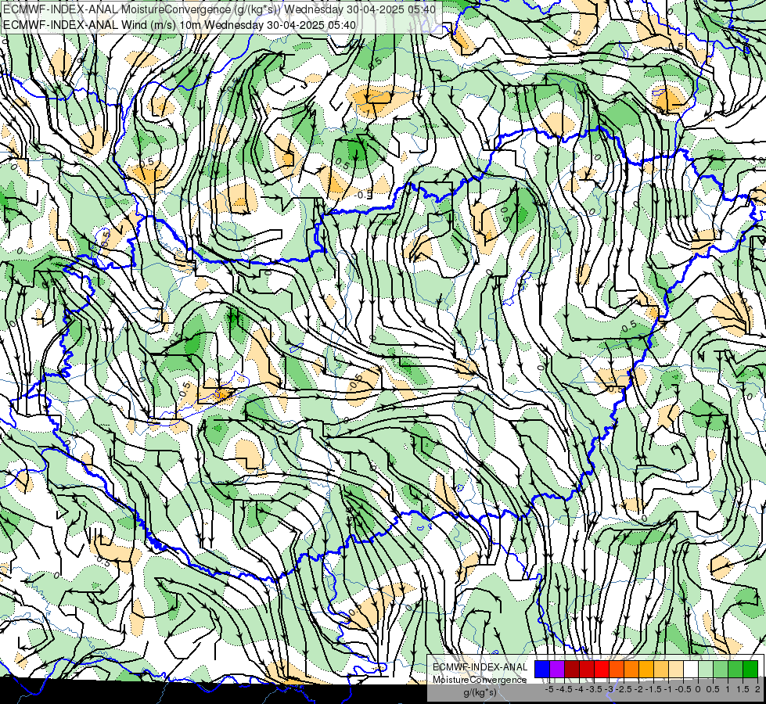Screen dimensions: 766x704
Task: Pick the orange-red swatch between -2.5 and -2
Action: pyautogui.click(x=617, y=669)
